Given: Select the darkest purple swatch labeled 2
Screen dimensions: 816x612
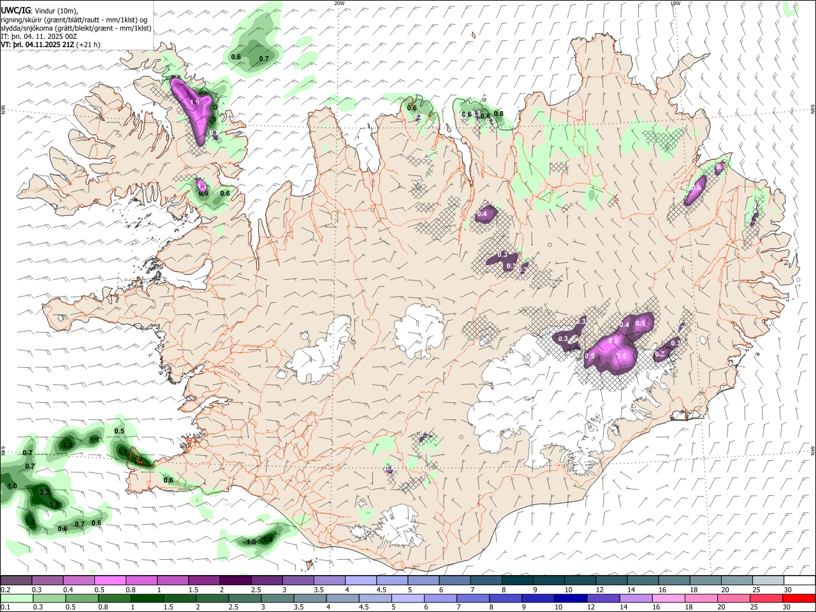Looking at the screenshot, I should pyautogui.click(x=235, y=581).
